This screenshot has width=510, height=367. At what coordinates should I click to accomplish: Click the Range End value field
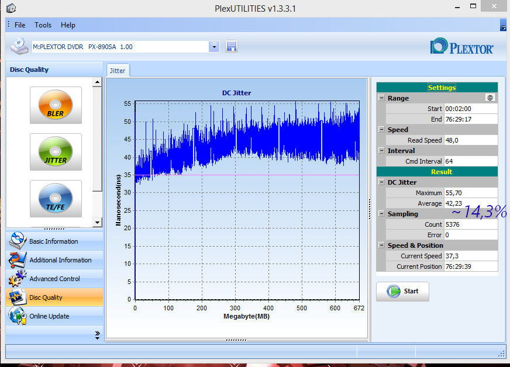471,119
